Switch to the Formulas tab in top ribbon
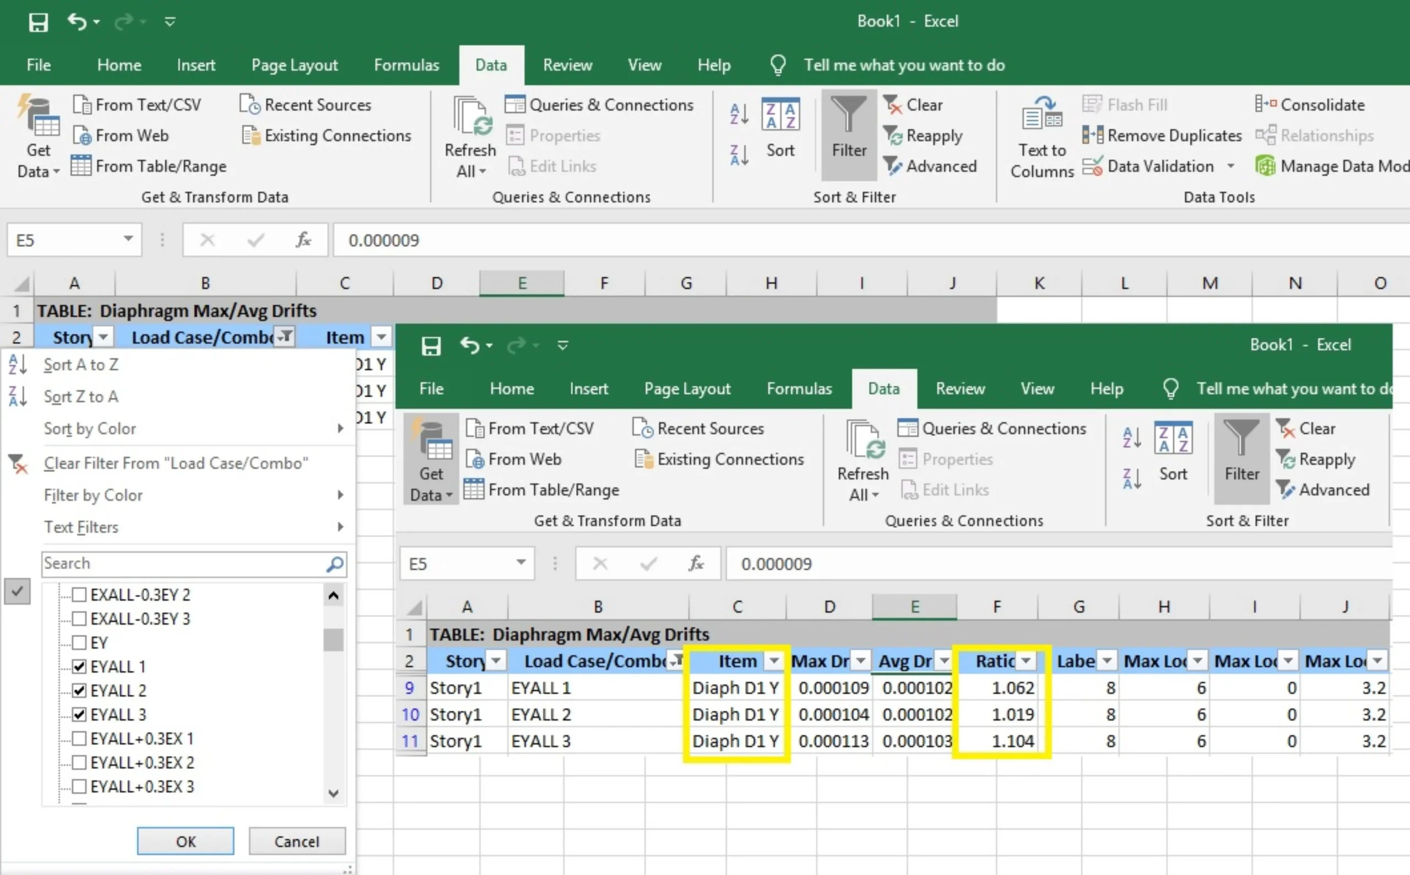The width and height of the screenshot is (1410, 875). 406,65
